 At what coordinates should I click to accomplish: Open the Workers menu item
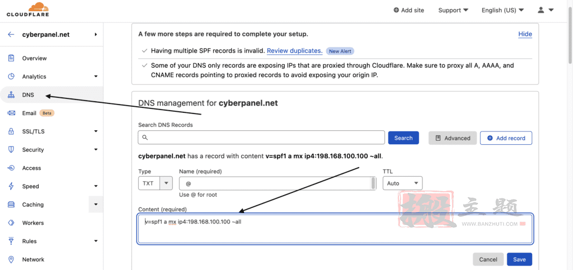[33, 222]
